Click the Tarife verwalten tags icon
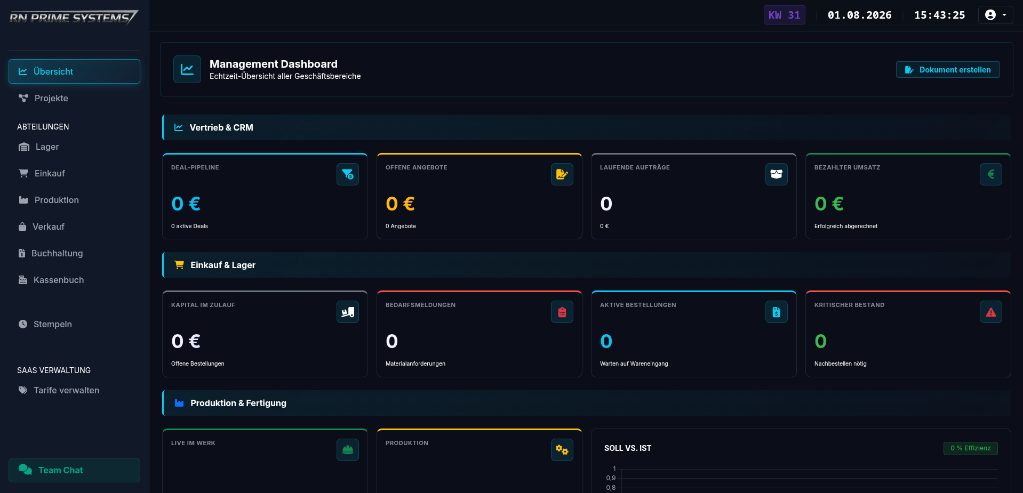The height and width of the screenshot is (493, 1023). [x=23, y=390]
